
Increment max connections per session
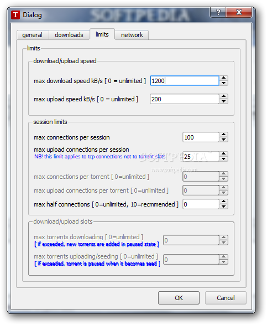coord(223,135)
